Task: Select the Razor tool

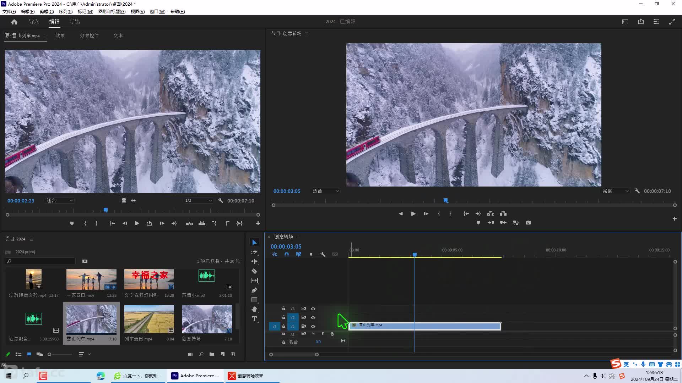Action: pos(254,271)
